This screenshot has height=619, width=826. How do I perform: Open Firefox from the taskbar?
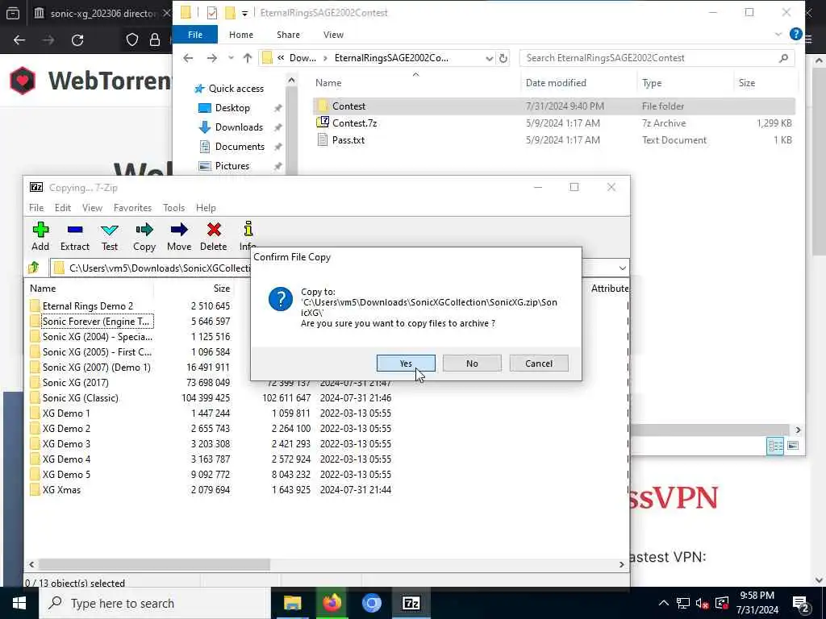(332, 603)
